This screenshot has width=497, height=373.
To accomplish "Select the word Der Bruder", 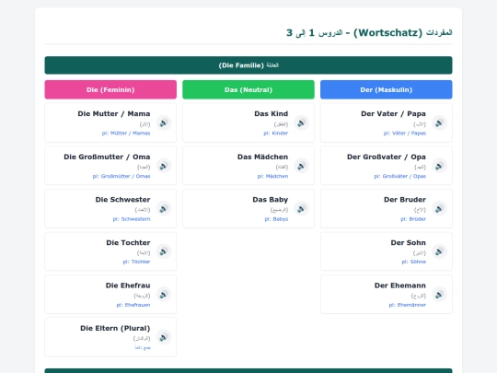I will click(405, 200).
